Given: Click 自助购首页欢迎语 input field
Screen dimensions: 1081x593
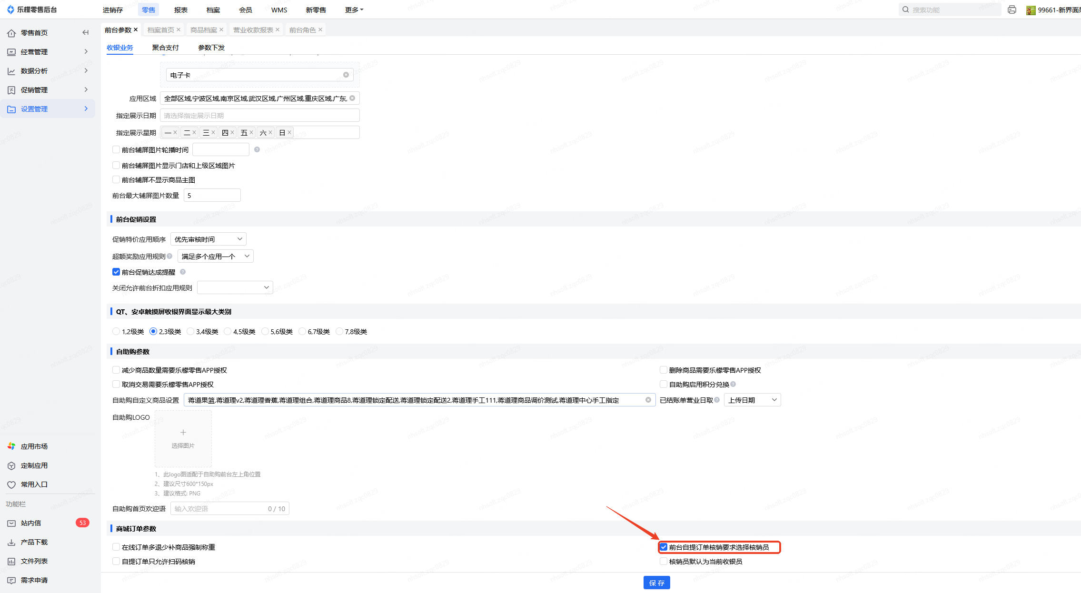Looking at the screenshot, I should tap(219, 509).
